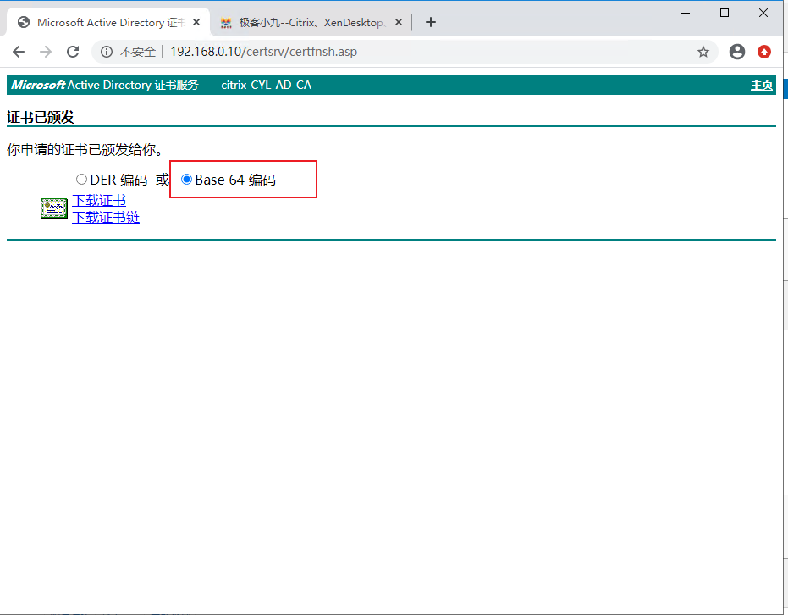Select the Base 64 编码 radio button
The image size is (788, 615).
tap(186, 180)
